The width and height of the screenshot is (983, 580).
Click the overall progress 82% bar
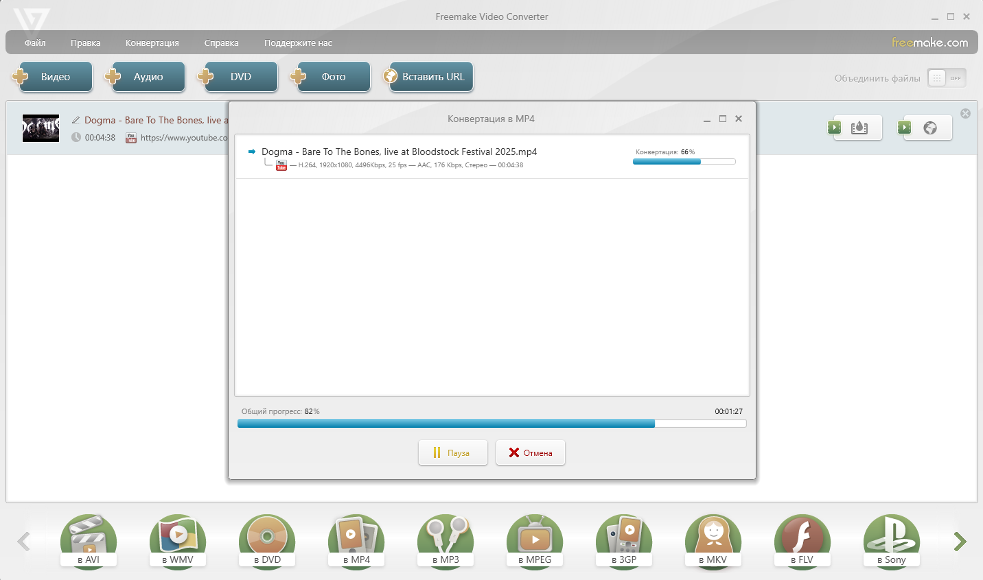tap(491, 424)
